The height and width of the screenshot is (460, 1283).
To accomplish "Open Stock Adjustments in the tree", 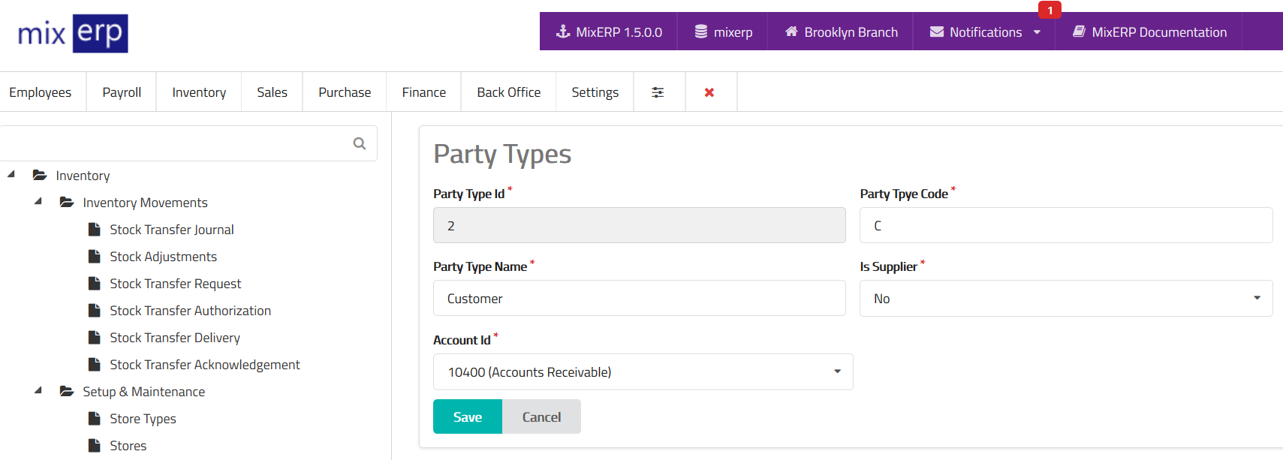I will 163,257.
